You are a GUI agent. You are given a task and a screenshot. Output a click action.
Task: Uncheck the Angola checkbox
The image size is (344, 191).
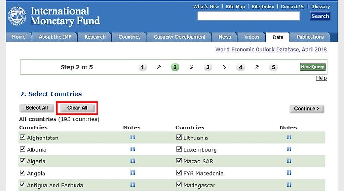click(x=22, y=173)
